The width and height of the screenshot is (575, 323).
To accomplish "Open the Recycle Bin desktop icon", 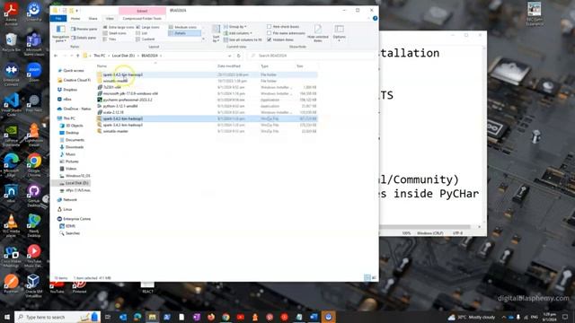I will [11, 42].
